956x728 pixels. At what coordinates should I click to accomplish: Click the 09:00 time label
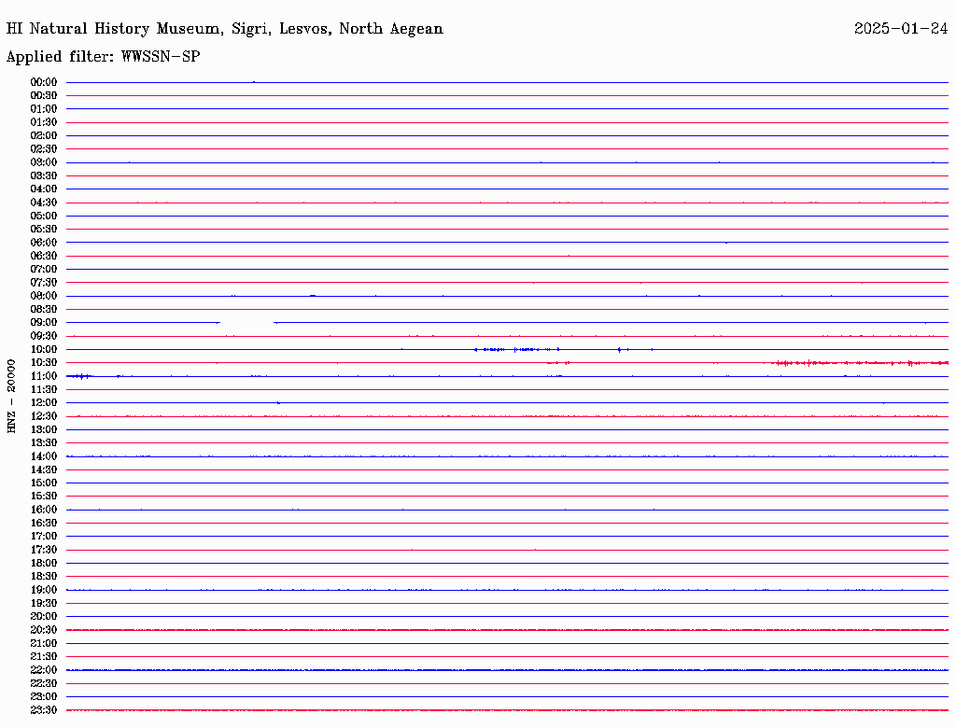(x=44, y=323)
